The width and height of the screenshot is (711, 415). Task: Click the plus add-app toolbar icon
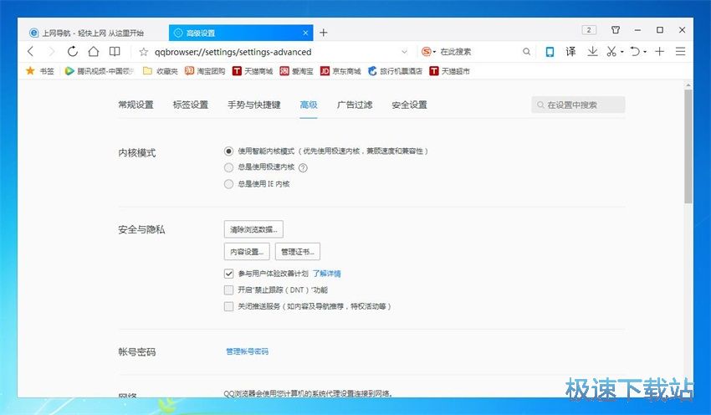click(659, 52)
